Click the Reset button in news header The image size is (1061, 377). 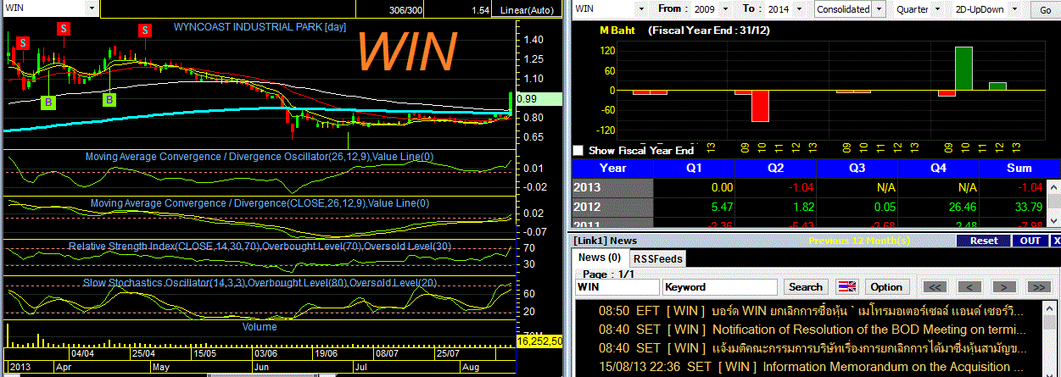coord(983,241)
